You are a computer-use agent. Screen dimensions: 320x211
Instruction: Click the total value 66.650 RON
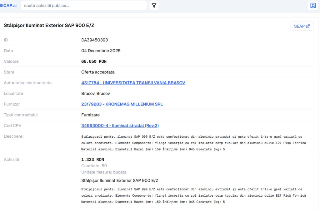pyautogui.click(x=94, y=61)
